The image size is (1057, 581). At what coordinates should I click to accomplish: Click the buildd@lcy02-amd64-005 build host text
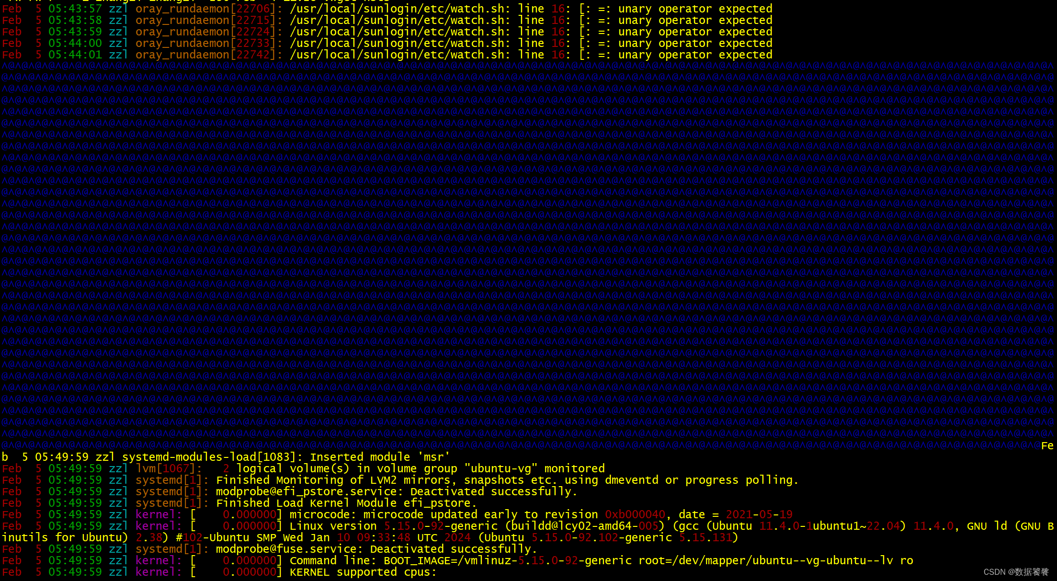click(x=585, y=526)
